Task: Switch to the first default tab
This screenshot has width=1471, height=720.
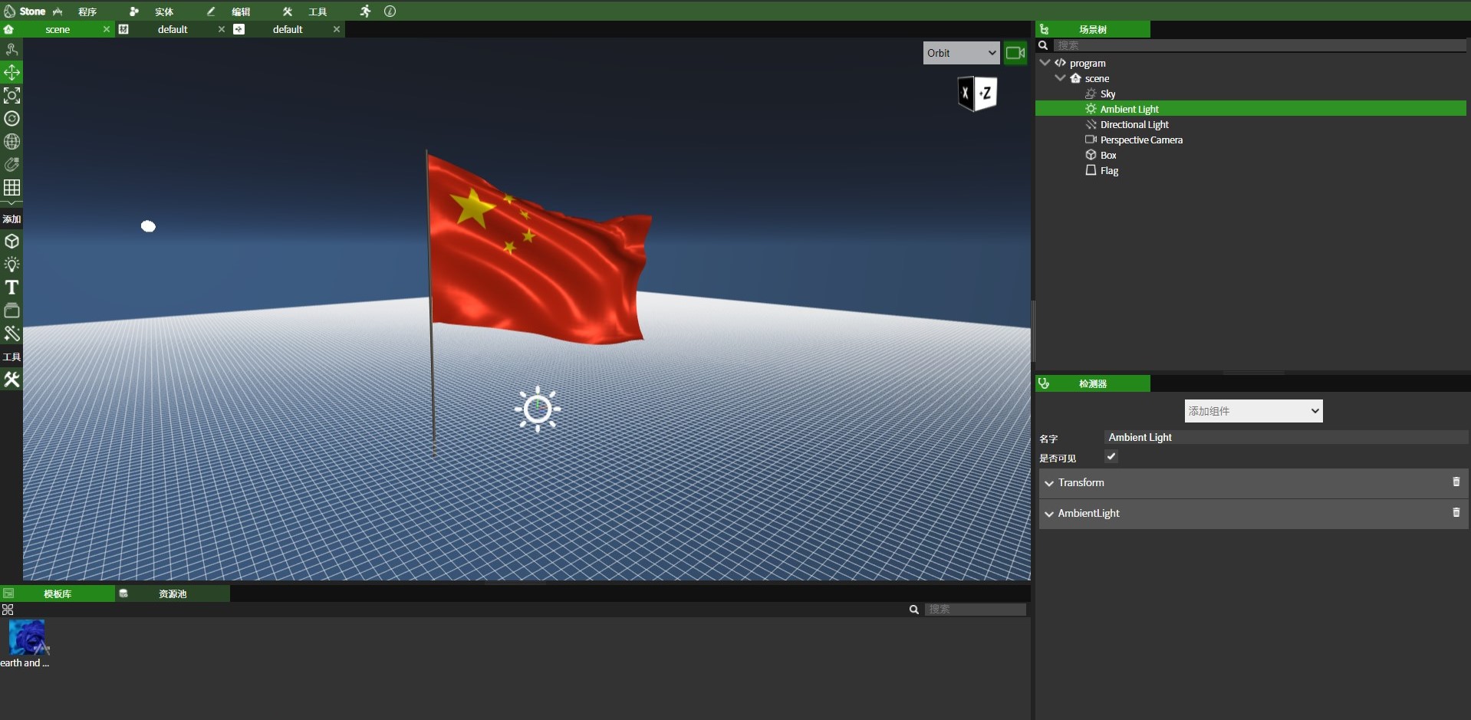Action: [173, 29]
